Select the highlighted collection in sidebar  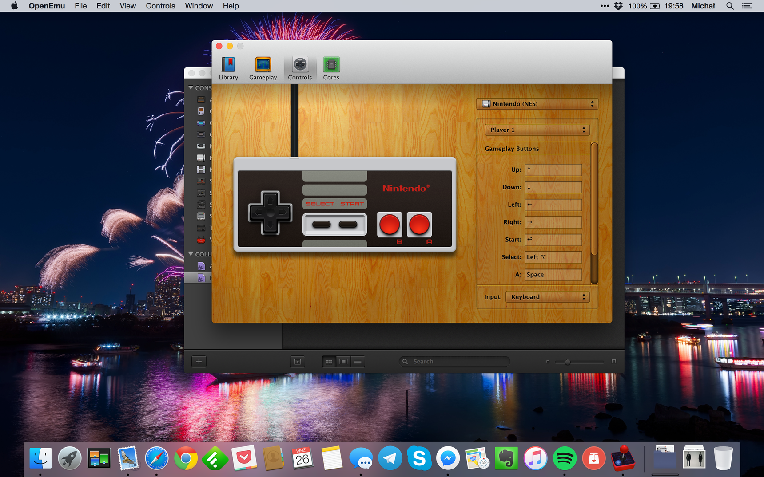(198, 278)
